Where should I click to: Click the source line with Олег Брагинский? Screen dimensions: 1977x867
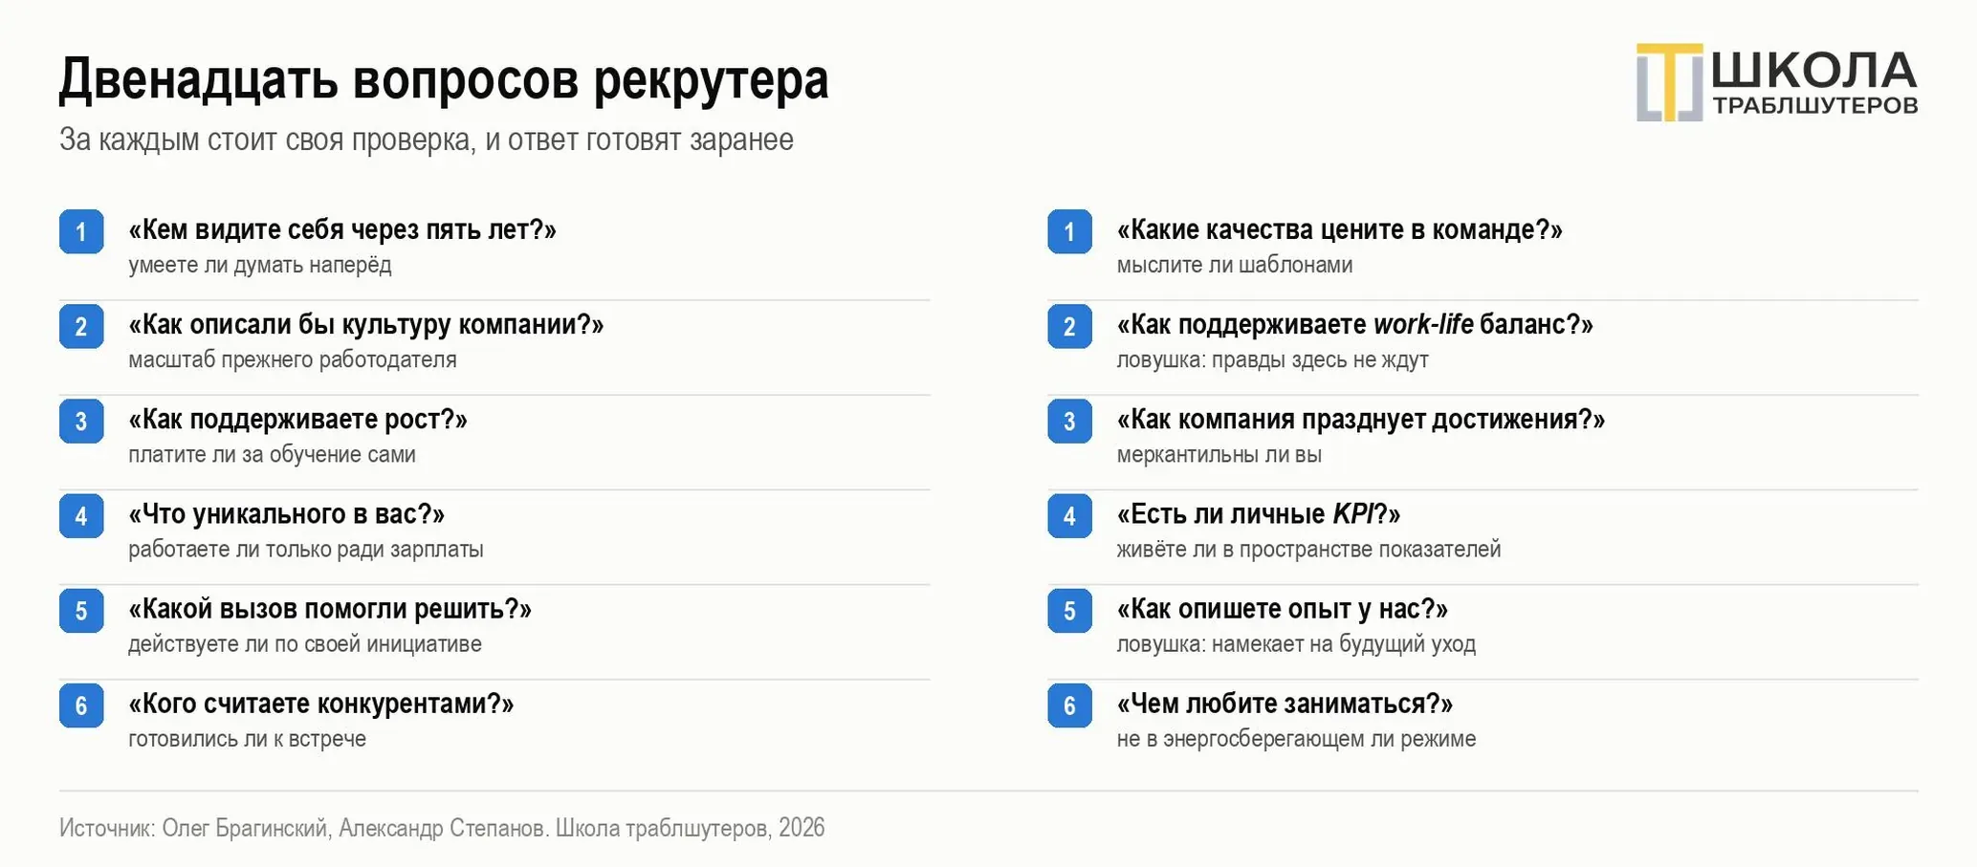point(442,828)
